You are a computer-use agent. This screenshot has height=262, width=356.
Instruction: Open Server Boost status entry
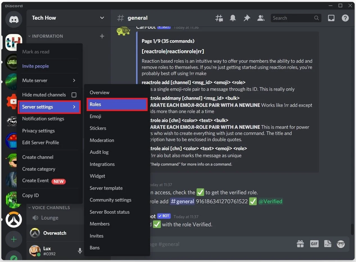[x=117, y=212]
